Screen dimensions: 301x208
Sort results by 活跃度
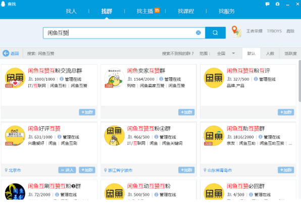point(290,54)
